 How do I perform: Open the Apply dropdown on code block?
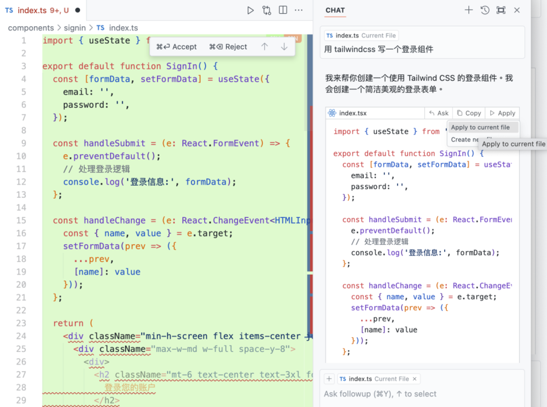coord(502,113)
